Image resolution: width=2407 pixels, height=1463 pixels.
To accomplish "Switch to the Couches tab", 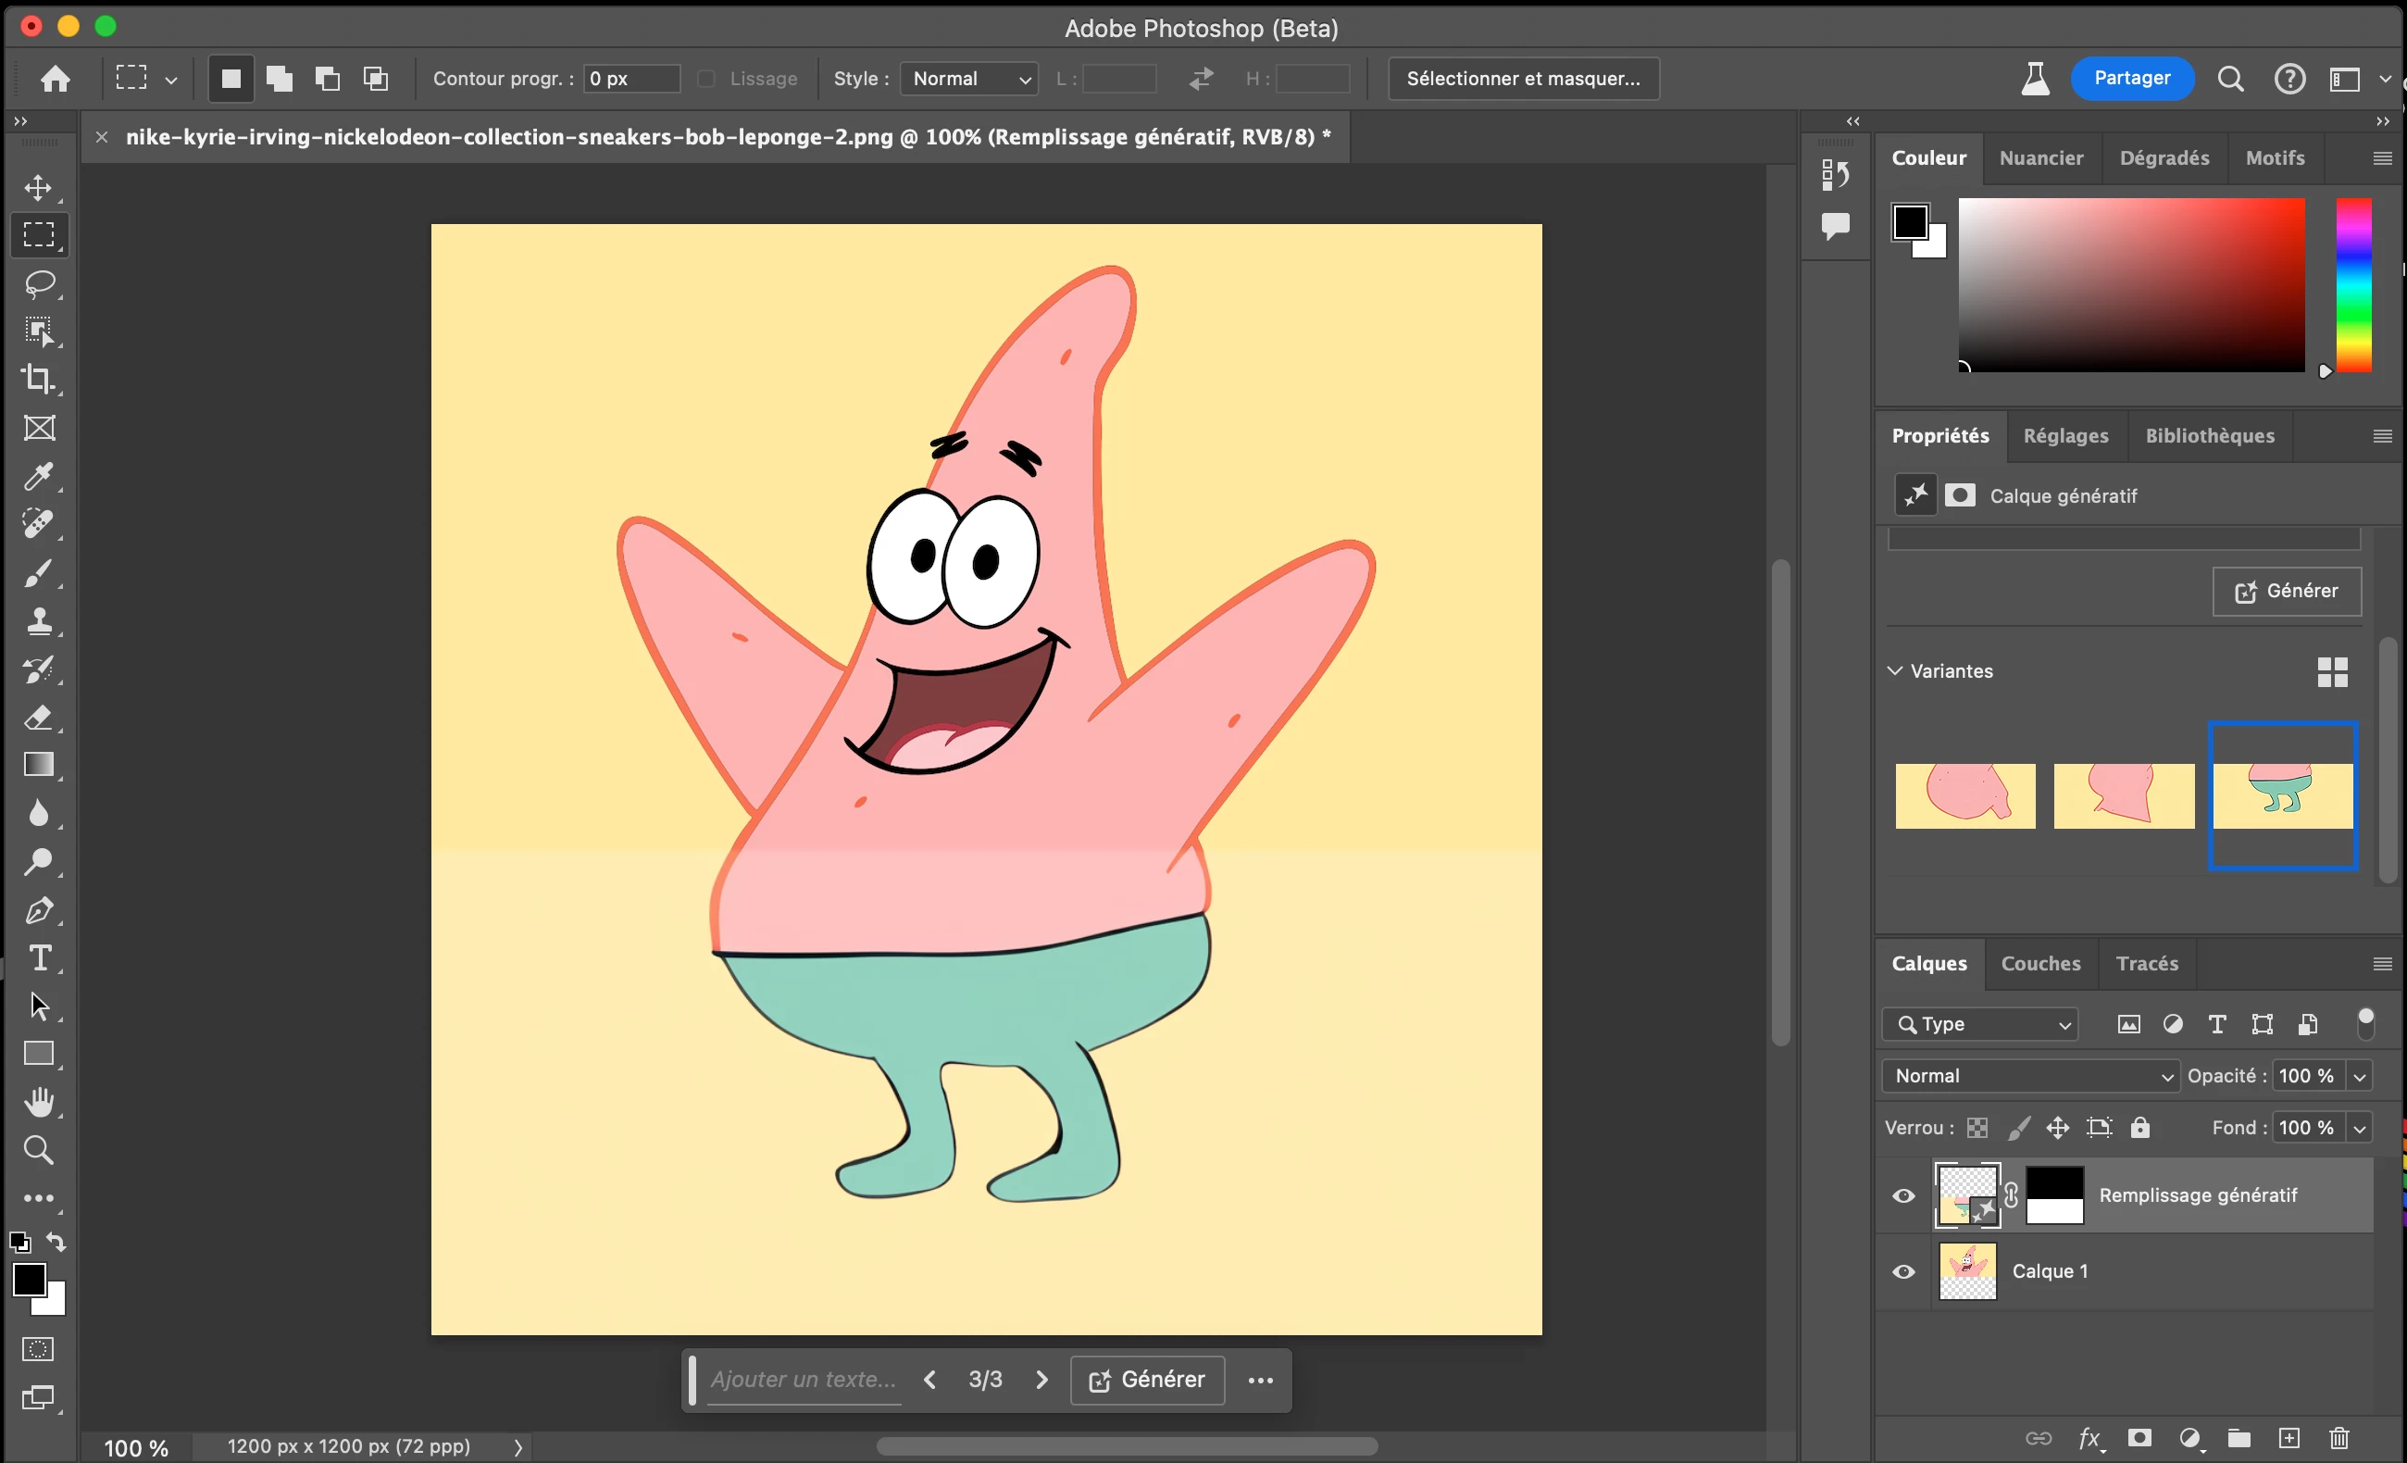I will (2039, 964).
